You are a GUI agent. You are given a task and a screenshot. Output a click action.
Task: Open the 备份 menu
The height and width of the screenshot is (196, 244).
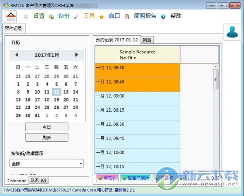(64, 16)
